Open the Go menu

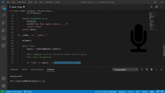click(36, 2)
